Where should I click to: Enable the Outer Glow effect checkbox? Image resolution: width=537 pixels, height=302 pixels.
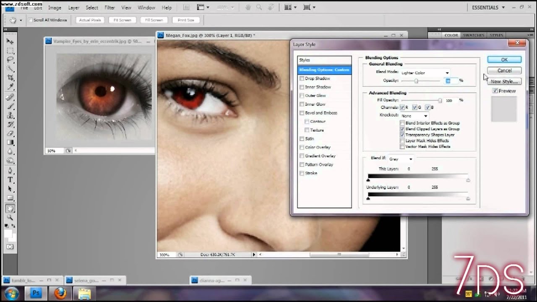302,96
